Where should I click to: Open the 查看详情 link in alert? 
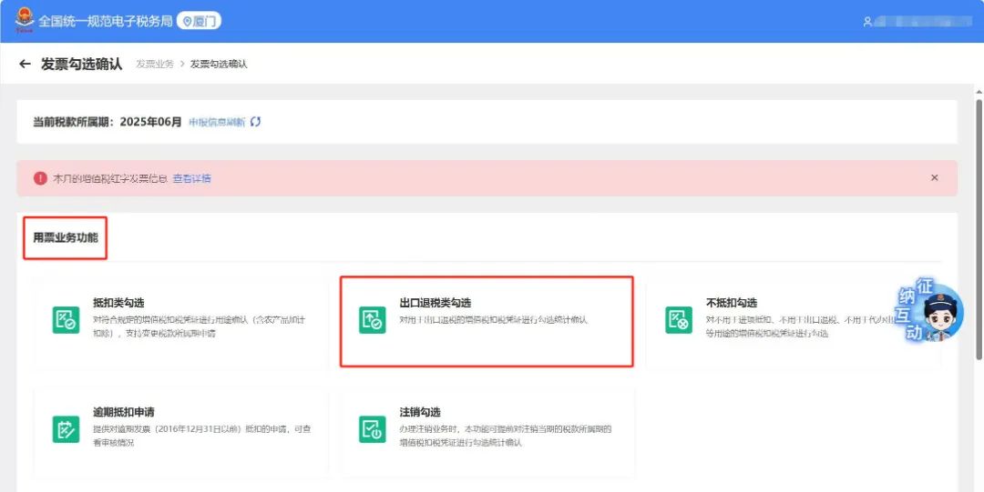[x=192, y=178]
